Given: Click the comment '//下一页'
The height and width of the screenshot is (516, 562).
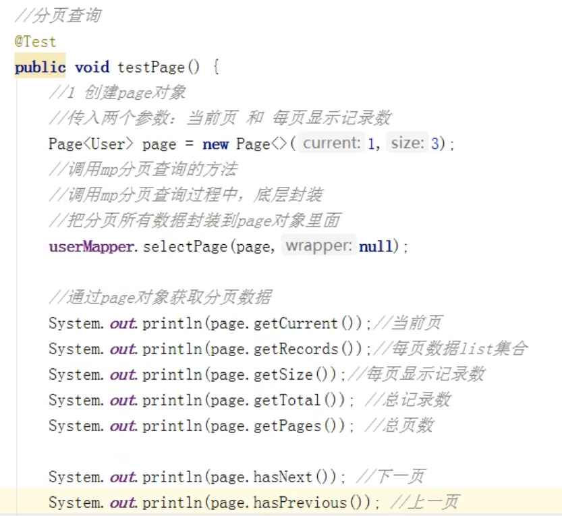Looking at the screenshot, I should tap(391, 477).
